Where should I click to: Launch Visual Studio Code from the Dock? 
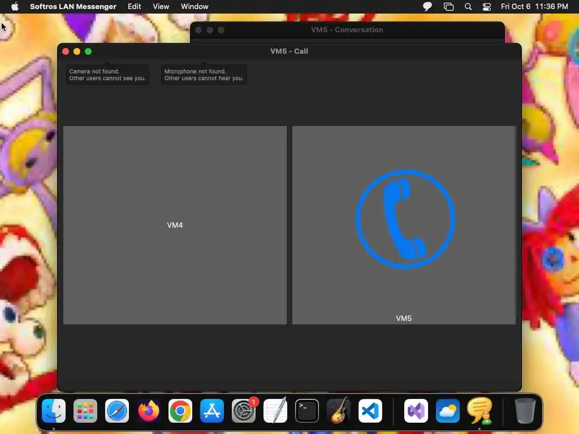coord(370,411)
